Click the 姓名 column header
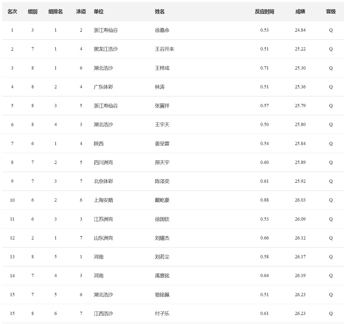Screen dimensions: 344x324 tap(160, 11)
